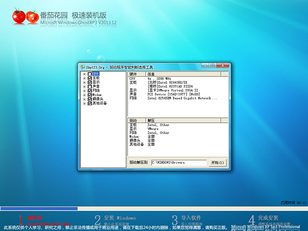Uncheck the 显示 driver checkbox

(x=90, y=82)
